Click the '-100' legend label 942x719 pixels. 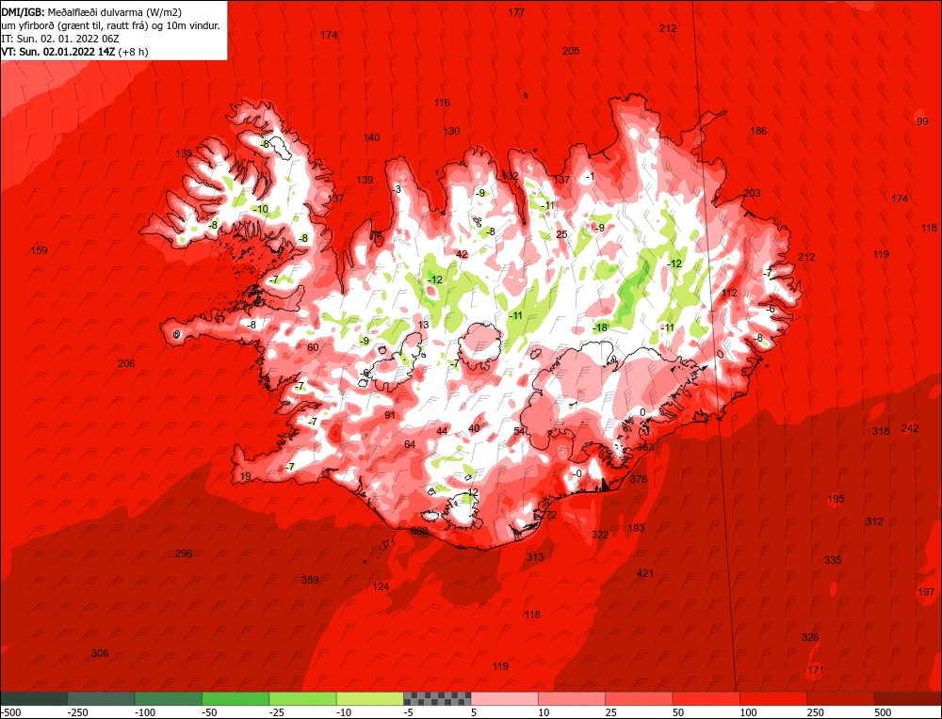[x=145, y=712]
